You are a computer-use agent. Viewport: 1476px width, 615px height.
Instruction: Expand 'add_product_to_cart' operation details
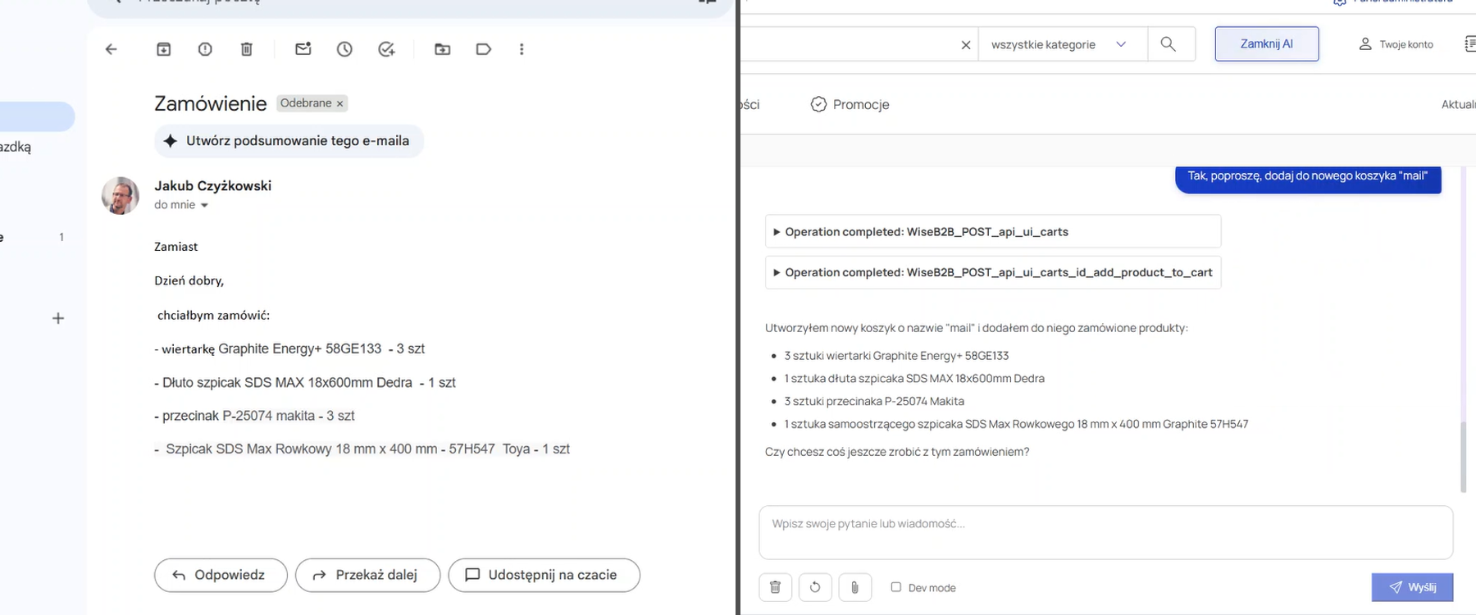[993, 272]
